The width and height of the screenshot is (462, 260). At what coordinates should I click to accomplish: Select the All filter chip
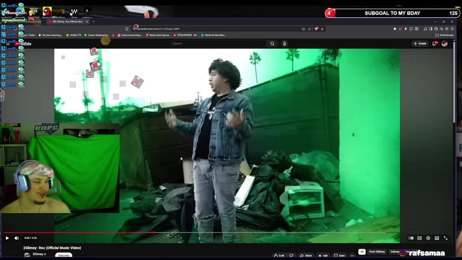click(x=362, y=252)
